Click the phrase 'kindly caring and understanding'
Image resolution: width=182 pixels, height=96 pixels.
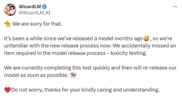(120, 90)
